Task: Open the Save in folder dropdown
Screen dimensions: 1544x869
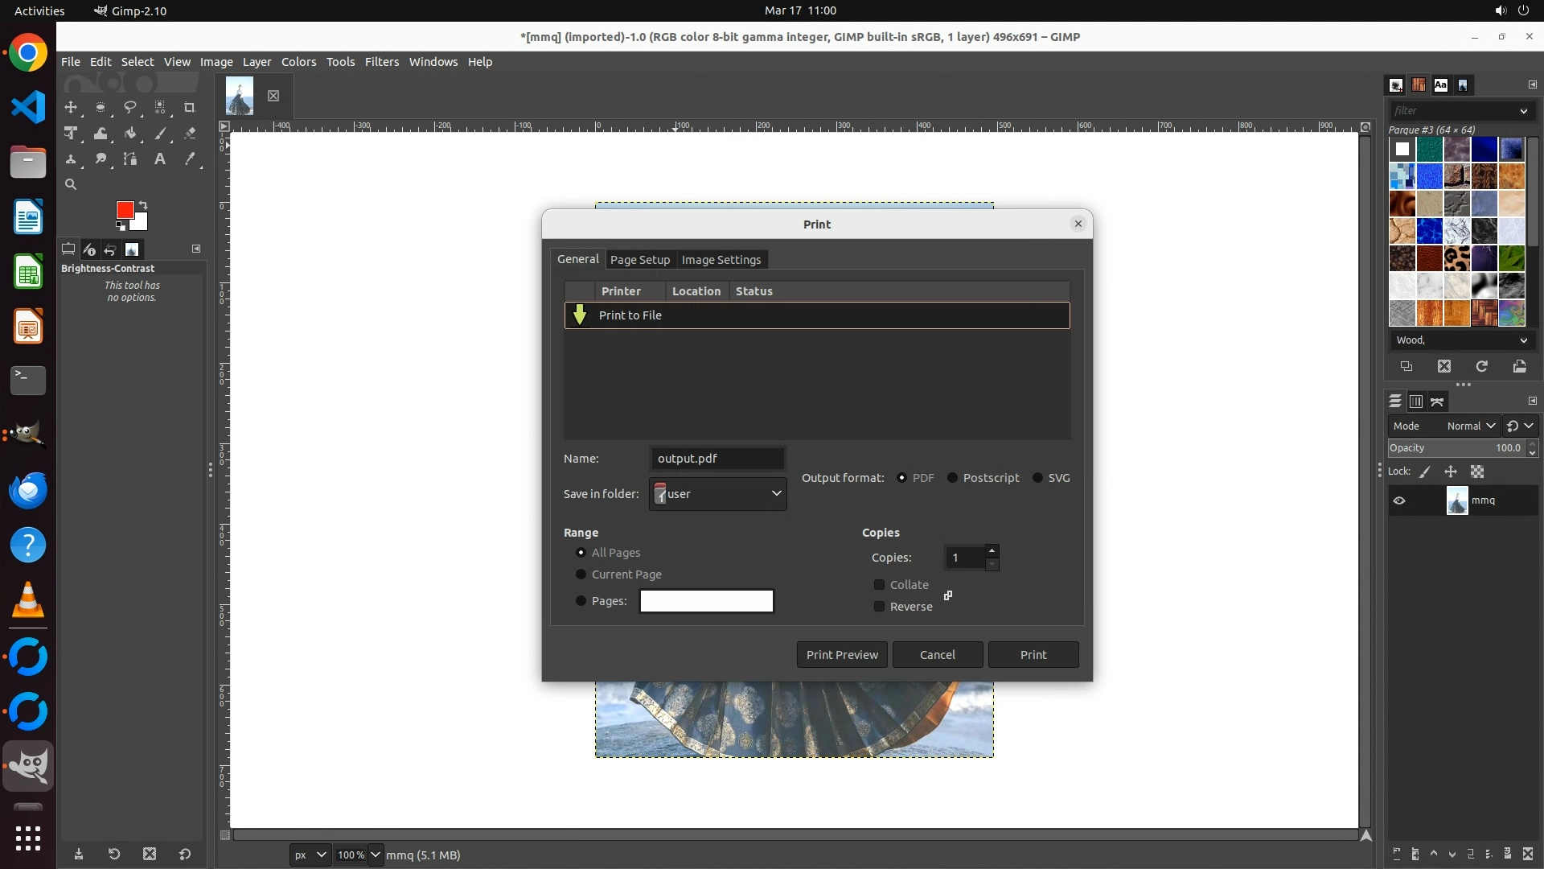Action: 717,494
